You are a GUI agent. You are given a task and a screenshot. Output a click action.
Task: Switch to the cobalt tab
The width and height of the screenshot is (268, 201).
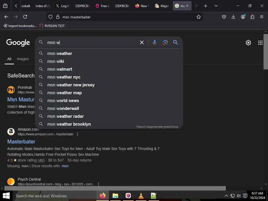pyautogui.click(x=26, y=6)
